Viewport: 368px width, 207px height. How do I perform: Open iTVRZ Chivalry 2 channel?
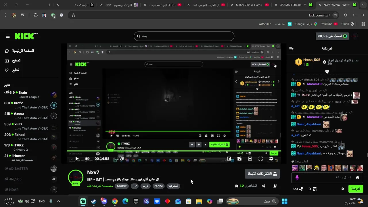30,147
